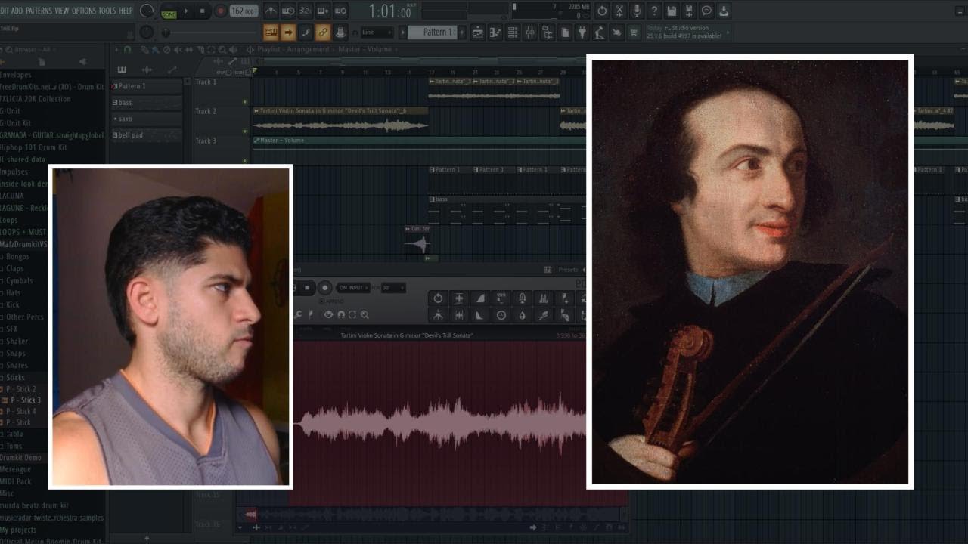Select Pattern 1 in pattern picker
Image resolution: width=968 pixels, height=544 pixels.
click(x=147, y=86)
